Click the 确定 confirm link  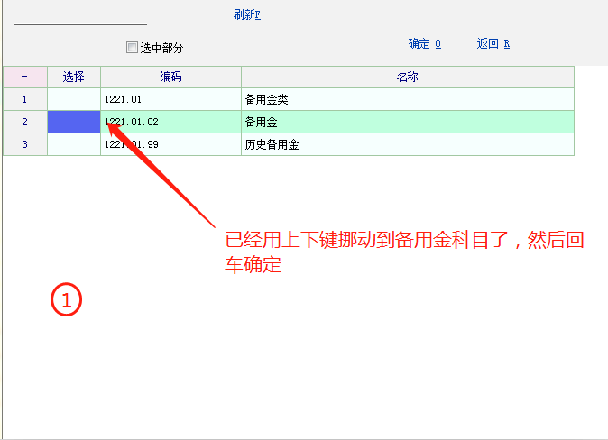click(424, 43)
